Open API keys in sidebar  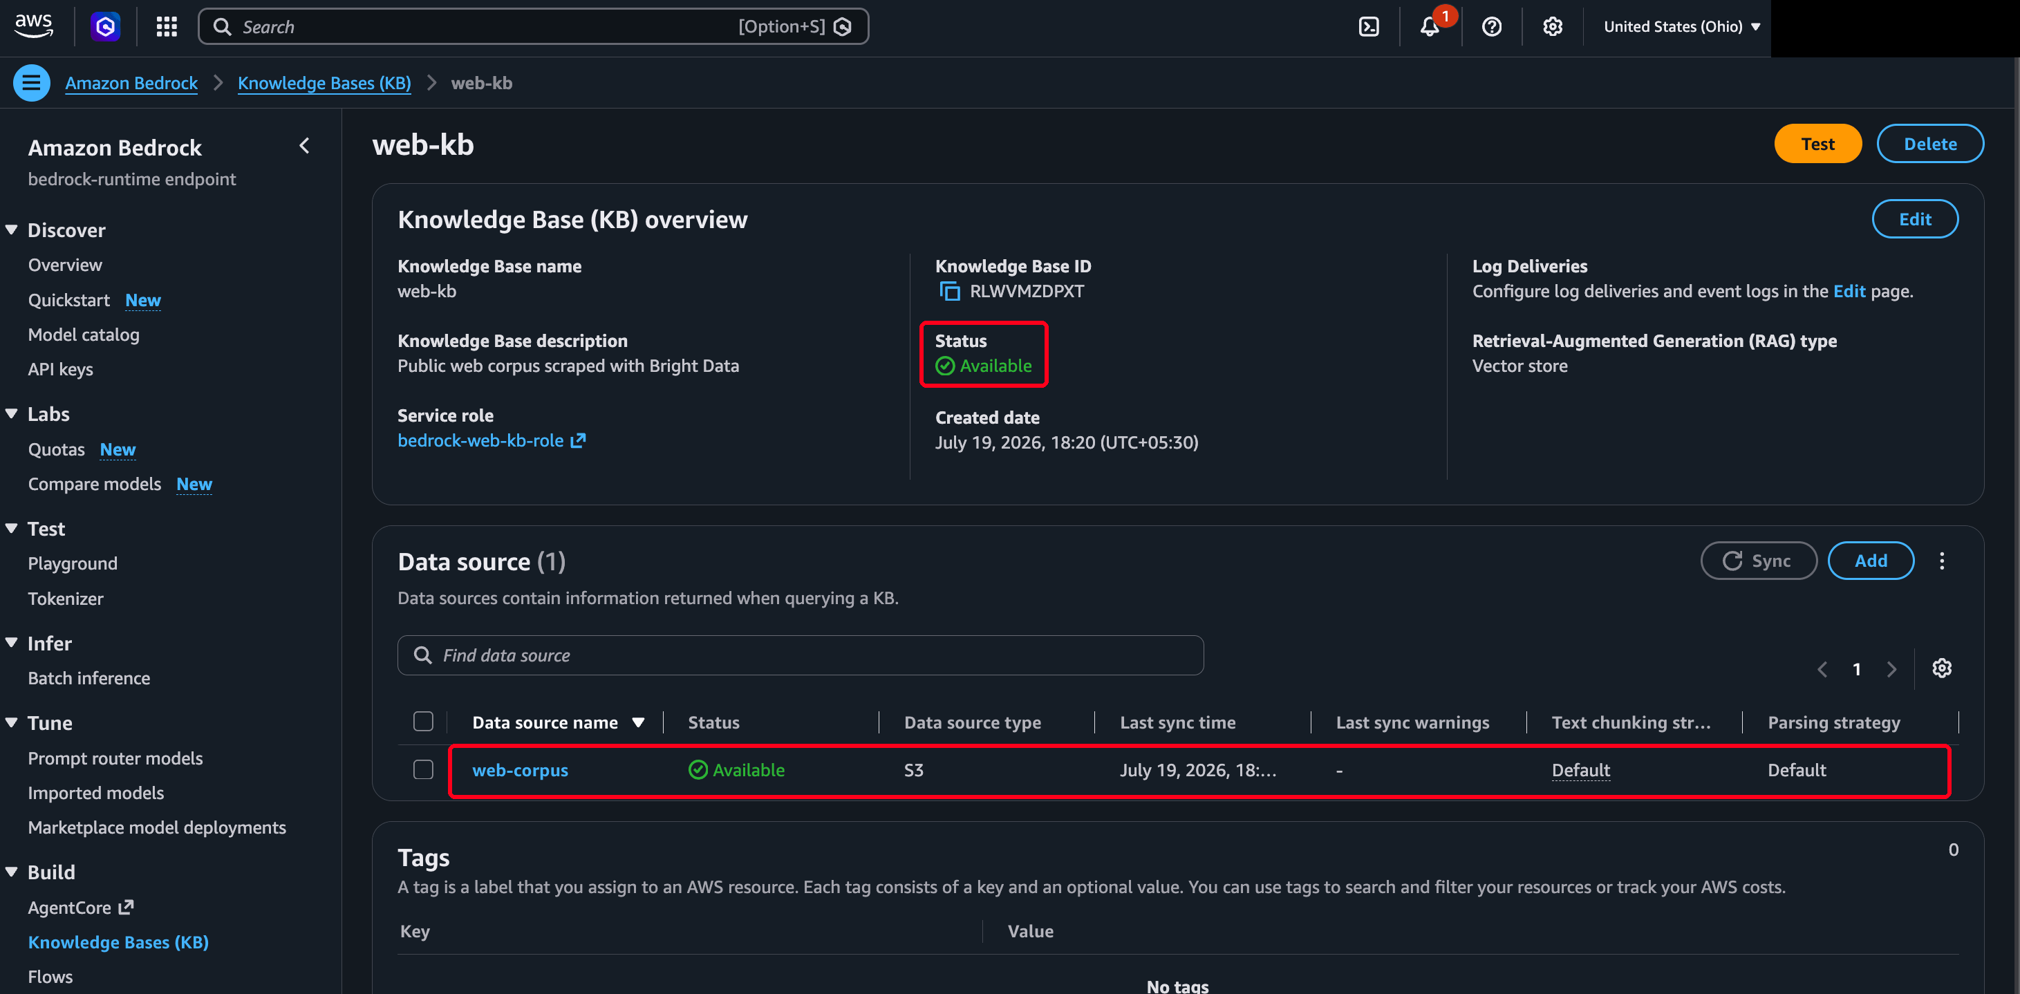[60, 369]
